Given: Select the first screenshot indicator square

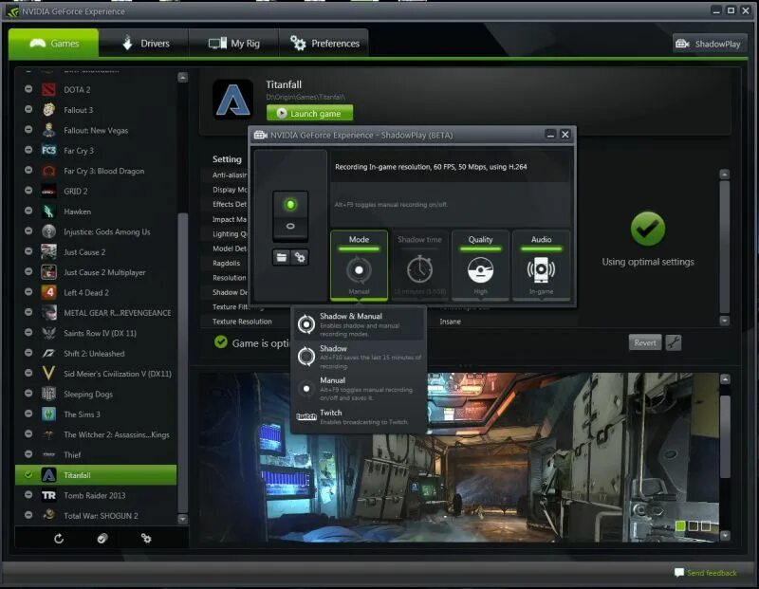Looking at the screenshot, I should click(x=680, y=525).
